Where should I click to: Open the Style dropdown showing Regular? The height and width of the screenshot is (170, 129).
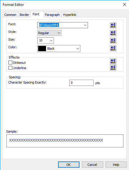click(x=49, y=33)
